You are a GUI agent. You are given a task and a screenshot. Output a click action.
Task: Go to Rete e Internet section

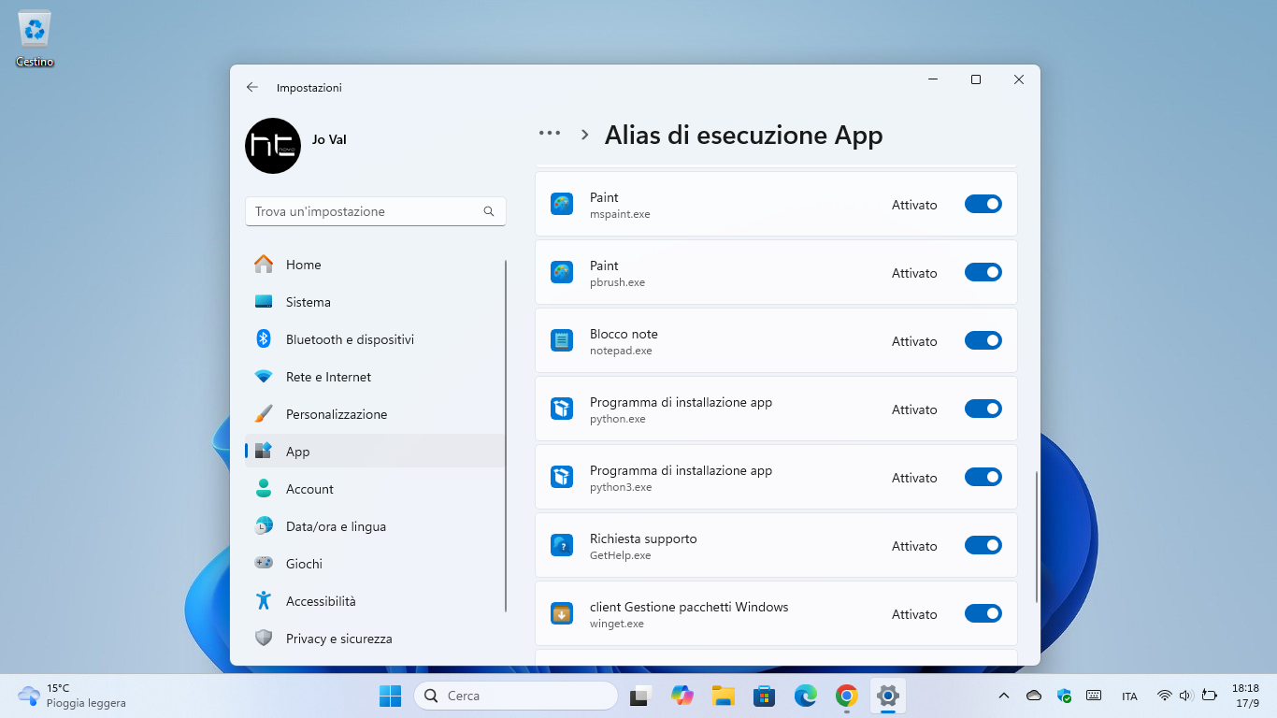pos(375,377)
